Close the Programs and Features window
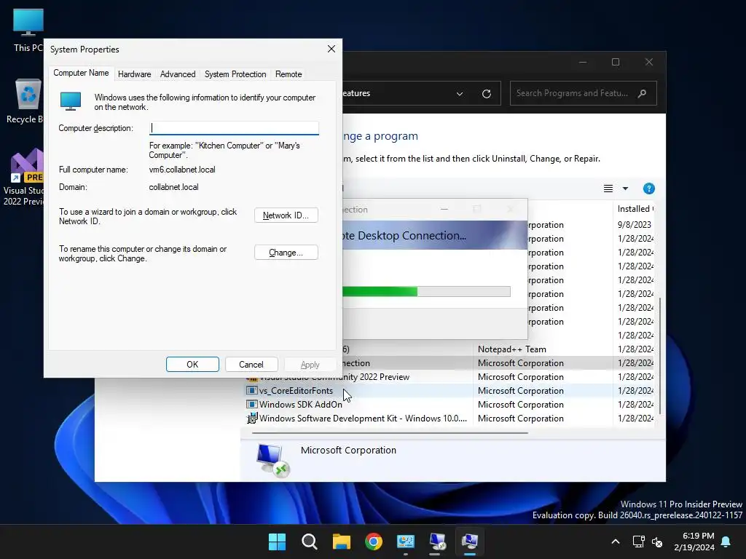746x559 pixels. click(648, 63)
